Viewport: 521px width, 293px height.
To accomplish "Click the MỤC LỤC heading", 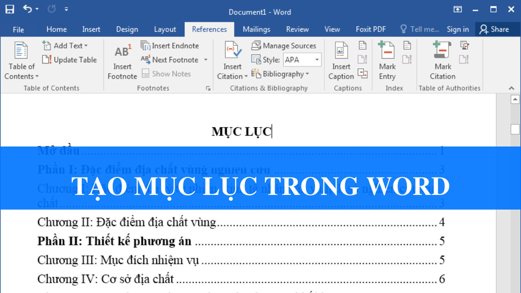I will pyautogui.click(x=241, y=131).
